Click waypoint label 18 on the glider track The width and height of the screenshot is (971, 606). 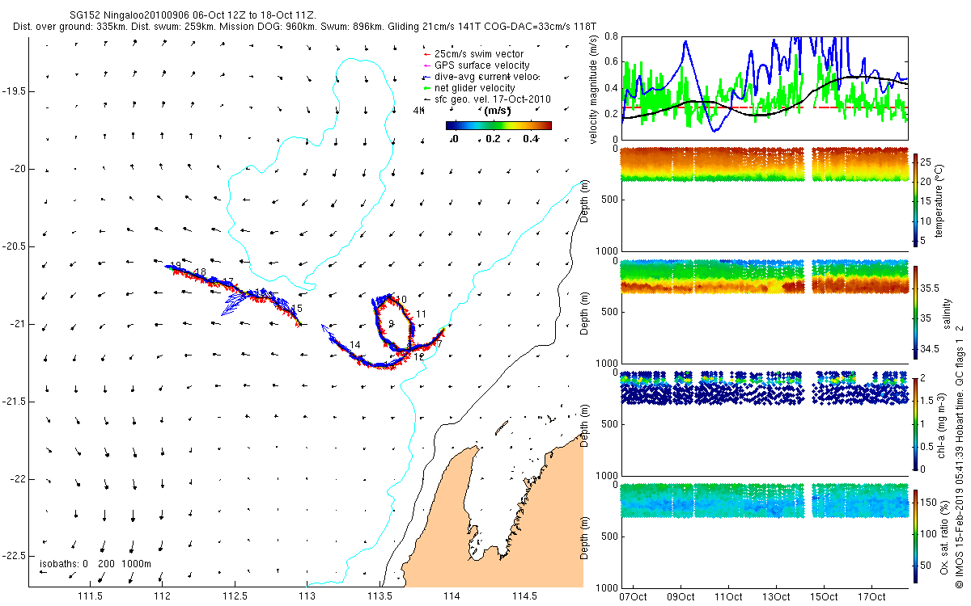[x=201, y=272]
